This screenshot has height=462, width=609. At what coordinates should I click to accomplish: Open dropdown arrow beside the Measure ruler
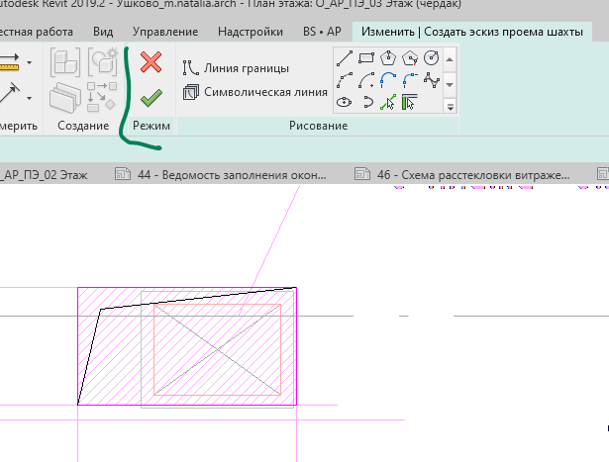coord(29,62)
